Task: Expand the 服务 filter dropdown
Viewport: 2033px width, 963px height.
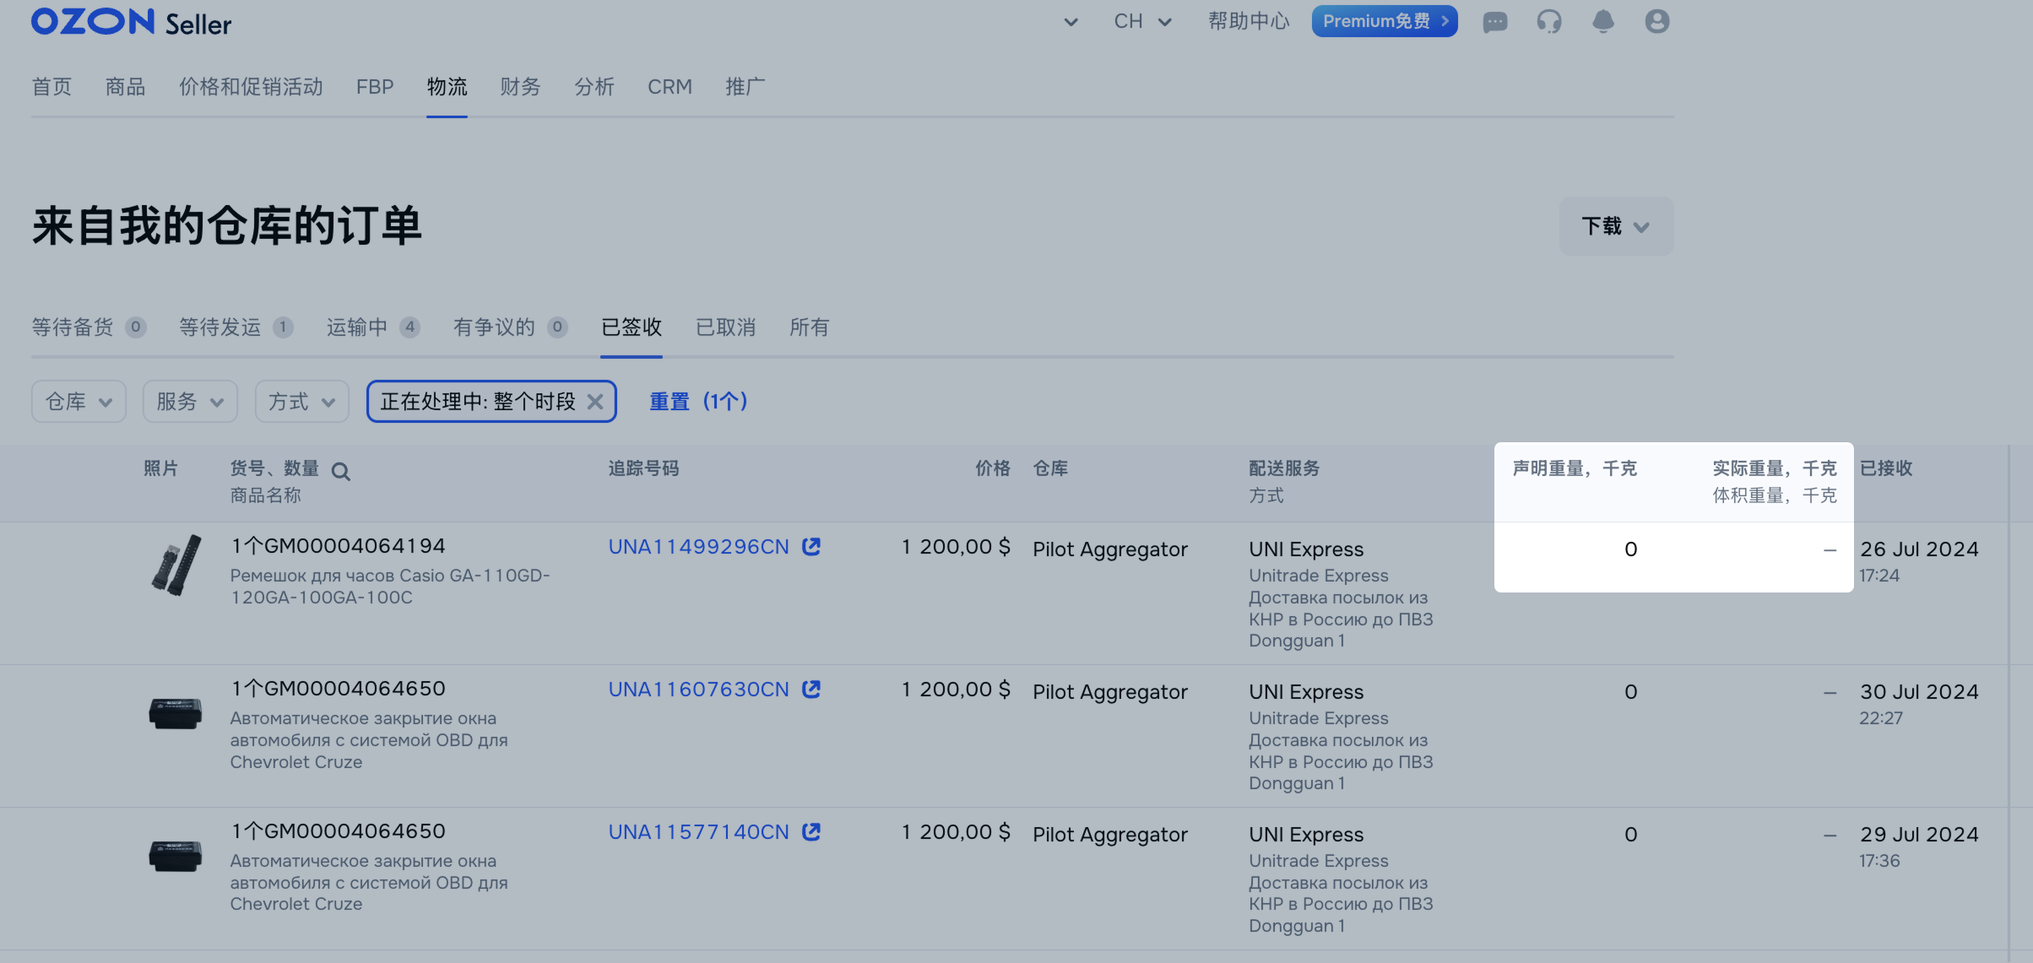Action: click(x=190, y=402)
